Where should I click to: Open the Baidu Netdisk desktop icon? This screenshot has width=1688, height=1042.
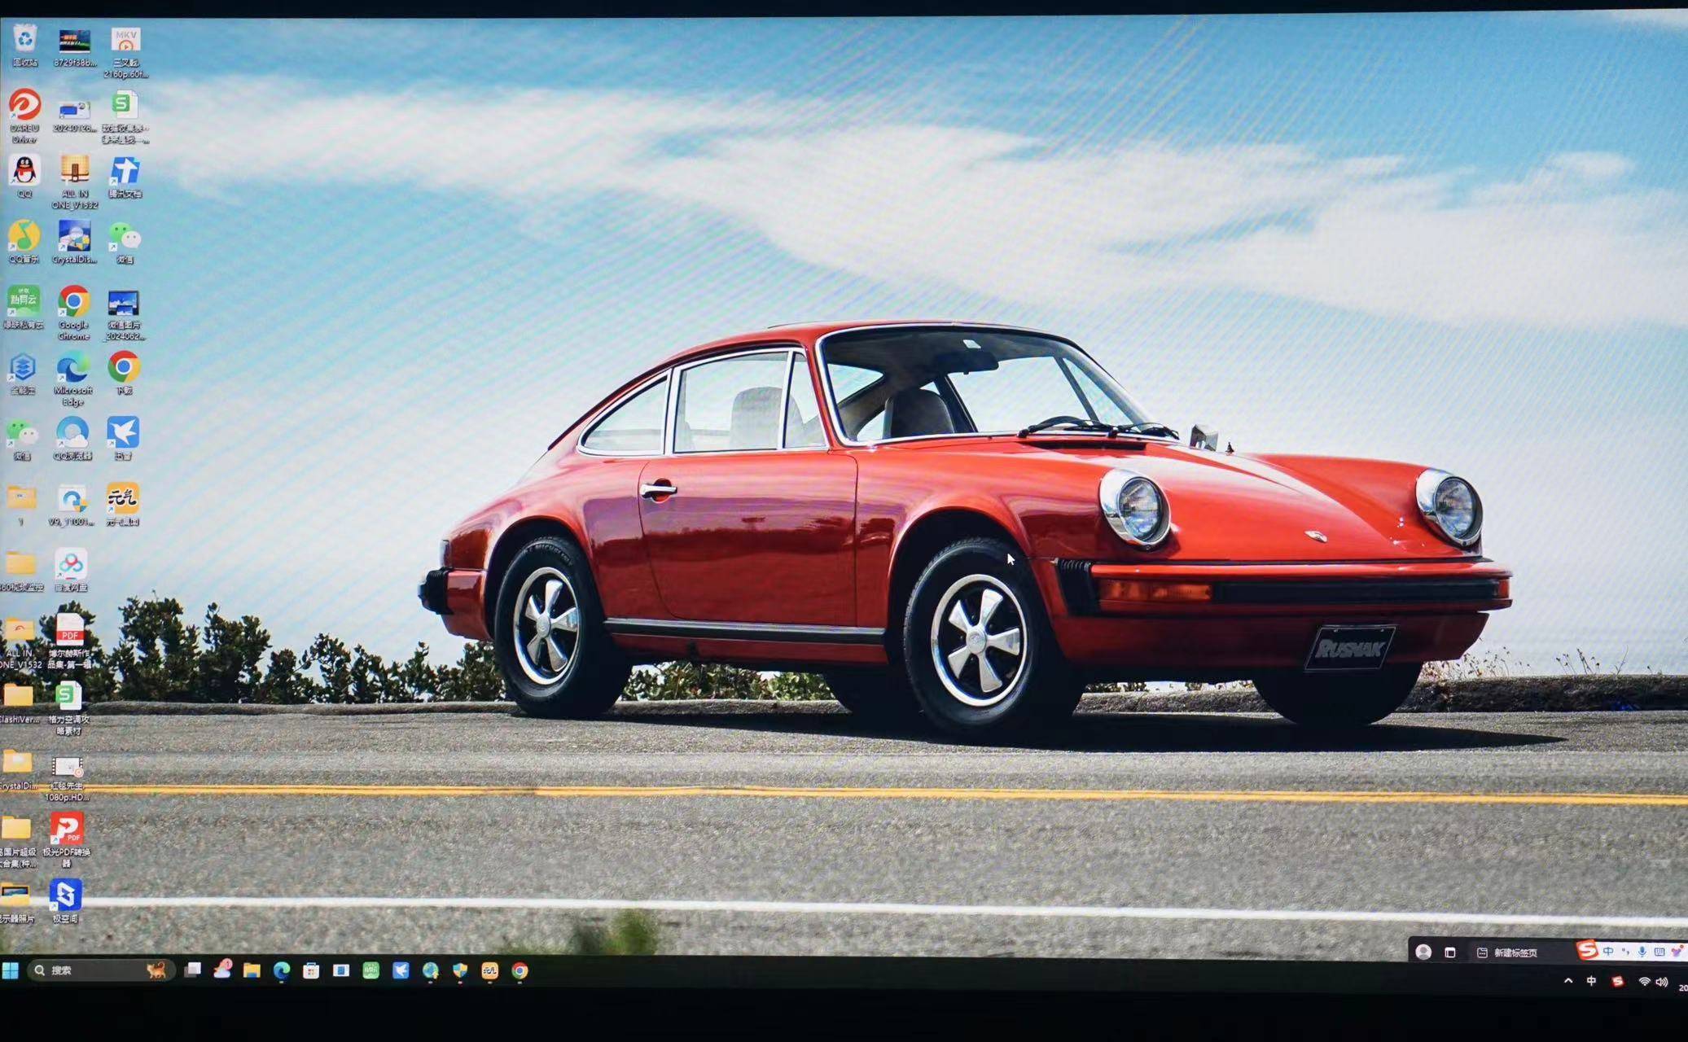click(x=72, y=563)
